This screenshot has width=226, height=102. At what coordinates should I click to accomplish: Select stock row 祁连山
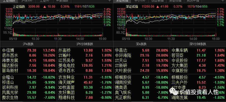click(28, 83)
